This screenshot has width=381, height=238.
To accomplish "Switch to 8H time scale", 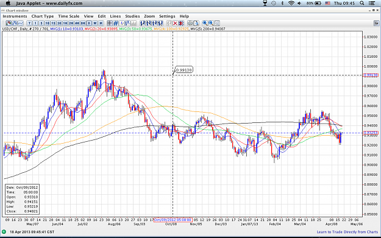I will click(x=83, y=23).
